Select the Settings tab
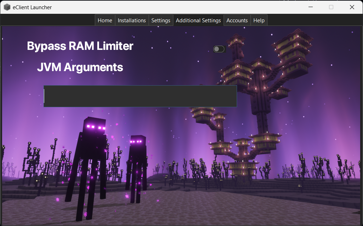This screenshot has width=363, height=226. click(x=161, y=20)
